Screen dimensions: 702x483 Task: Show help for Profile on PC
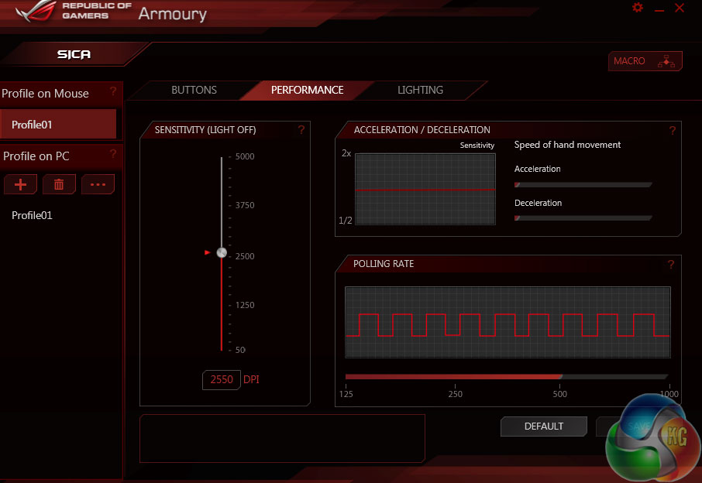click(x=113, y=154)
